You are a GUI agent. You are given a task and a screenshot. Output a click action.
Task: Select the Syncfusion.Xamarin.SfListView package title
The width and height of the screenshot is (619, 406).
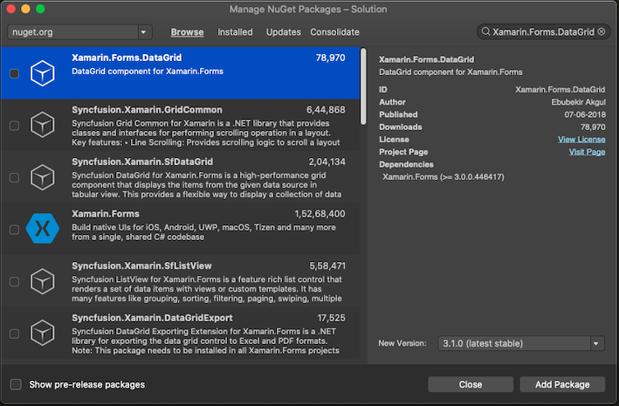(x=141, y=266)
